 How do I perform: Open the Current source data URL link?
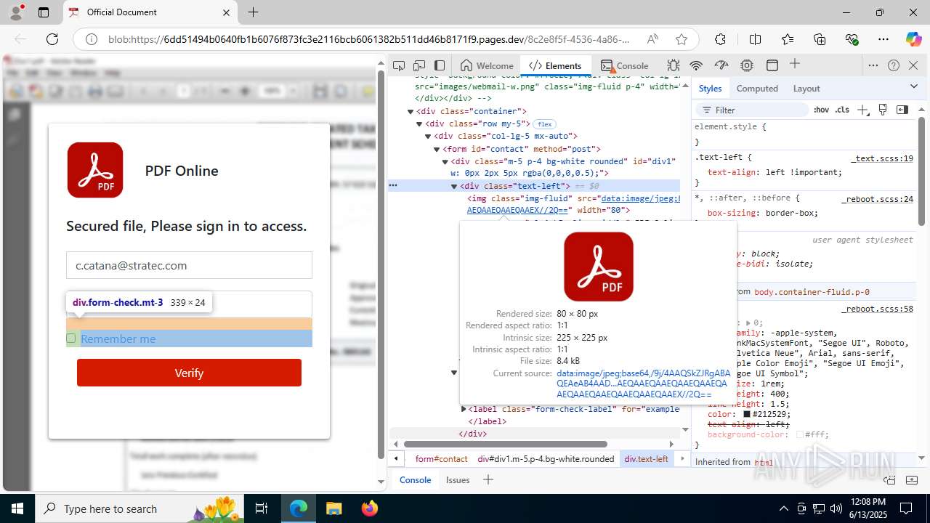point(643,384)
